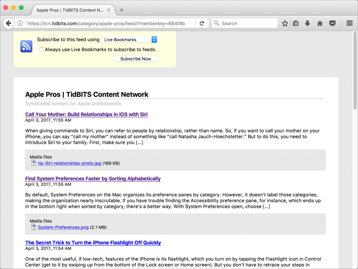358x269 pixels.
Task: View downloads with the download arrow
Action: (307, 23)
